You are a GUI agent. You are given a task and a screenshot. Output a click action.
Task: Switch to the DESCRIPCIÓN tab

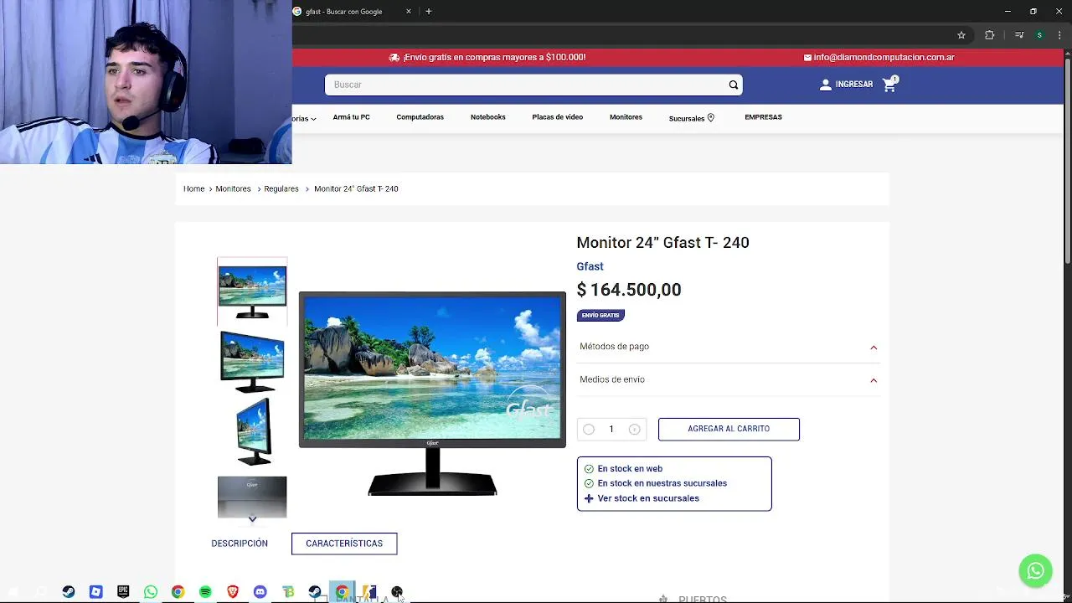click(240, 544)
